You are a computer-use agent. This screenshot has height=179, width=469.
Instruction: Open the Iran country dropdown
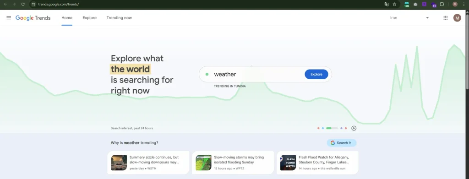(x=409, y=18)
